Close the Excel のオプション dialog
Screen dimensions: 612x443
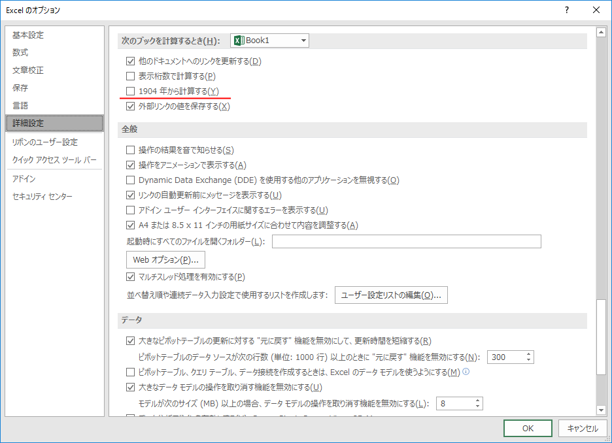tap(596, 10)
